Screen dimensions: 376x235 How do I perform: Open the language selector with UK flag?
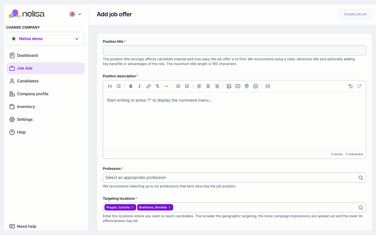(x=75, y=14)
